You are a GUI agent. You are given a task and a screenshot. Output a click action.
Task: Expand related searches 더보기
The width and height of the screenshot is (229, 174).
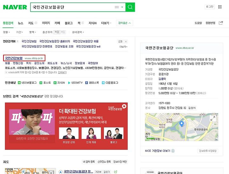point(123,47)
